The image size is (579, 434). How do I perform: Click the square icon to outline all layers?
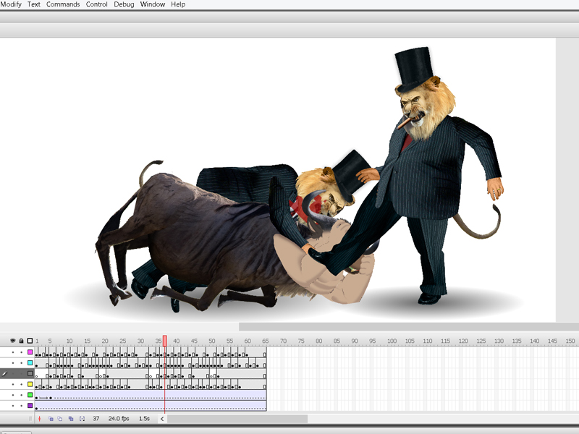(30, 341)
